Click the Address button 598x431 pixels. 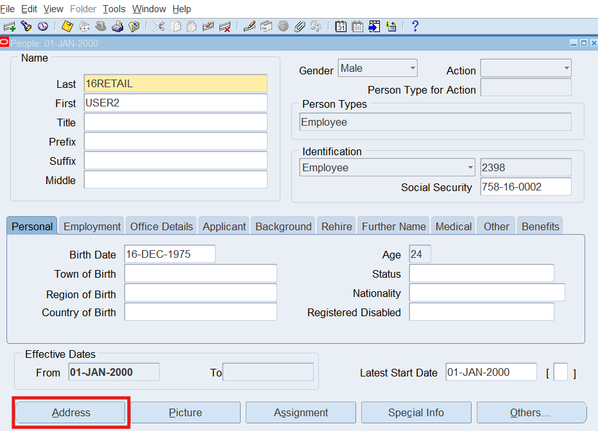point(71,412)
